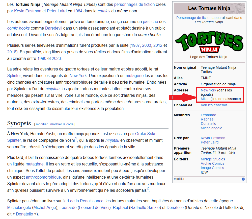The image size is (252, 219).
Task: Open the blue 'comic books' link
Action: pos(18,28)
